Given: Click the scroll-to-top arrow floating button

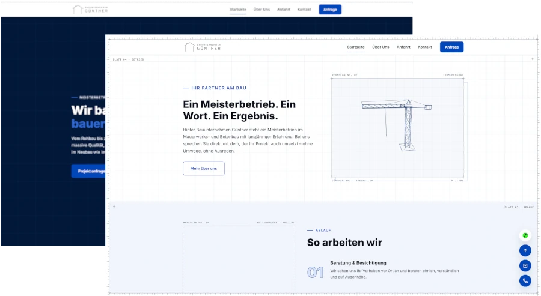Looking at the screenshot, I should 525,250.
